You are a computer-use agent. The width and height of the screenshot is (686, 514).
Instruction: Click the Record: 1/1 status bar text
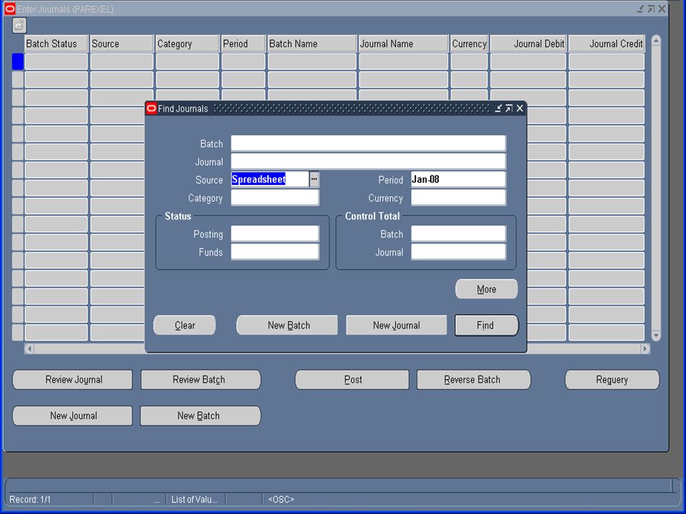[x=30, y=499]
